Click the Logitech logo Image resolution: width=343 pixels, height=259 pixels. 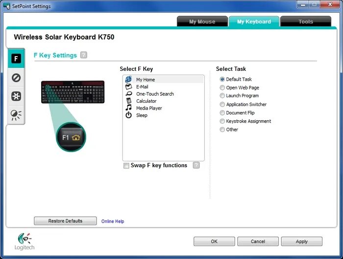[x=24, y=241]
